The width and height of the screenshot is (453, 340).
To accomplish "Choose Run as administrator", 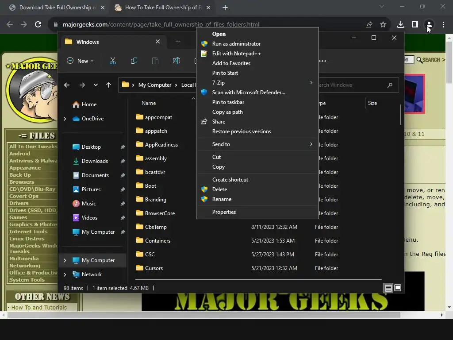I will coord(236,44).
